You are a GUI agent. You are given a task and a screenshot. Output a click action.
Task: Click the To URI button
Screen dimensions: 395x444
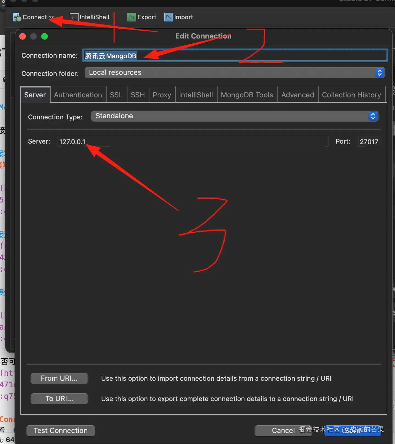59,399
